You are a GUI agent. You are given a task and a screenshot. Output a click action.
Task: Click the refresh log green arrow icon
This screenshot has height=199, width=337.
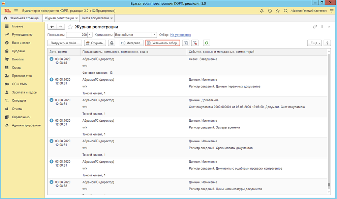[206, 43]
